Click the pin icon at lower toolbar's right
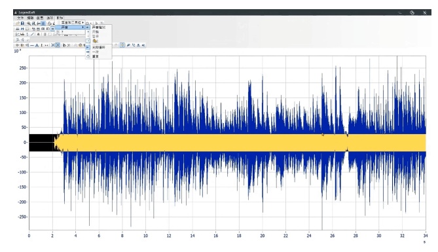Screen dimensions: 438x252 tap(128, 45)
